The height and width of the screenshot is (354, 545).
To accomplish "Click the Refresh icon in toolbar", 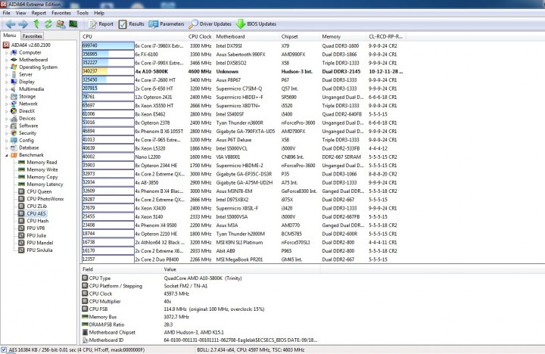I will (48, 23).
